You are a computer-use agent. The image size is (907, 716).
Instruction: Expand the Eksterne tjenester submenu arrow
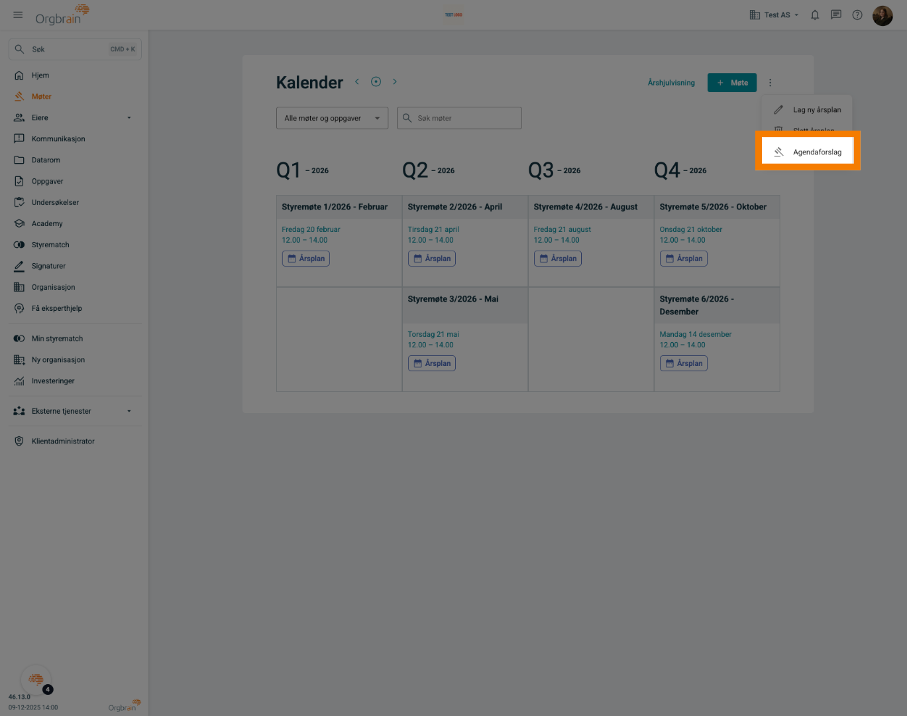coord(129,412)
